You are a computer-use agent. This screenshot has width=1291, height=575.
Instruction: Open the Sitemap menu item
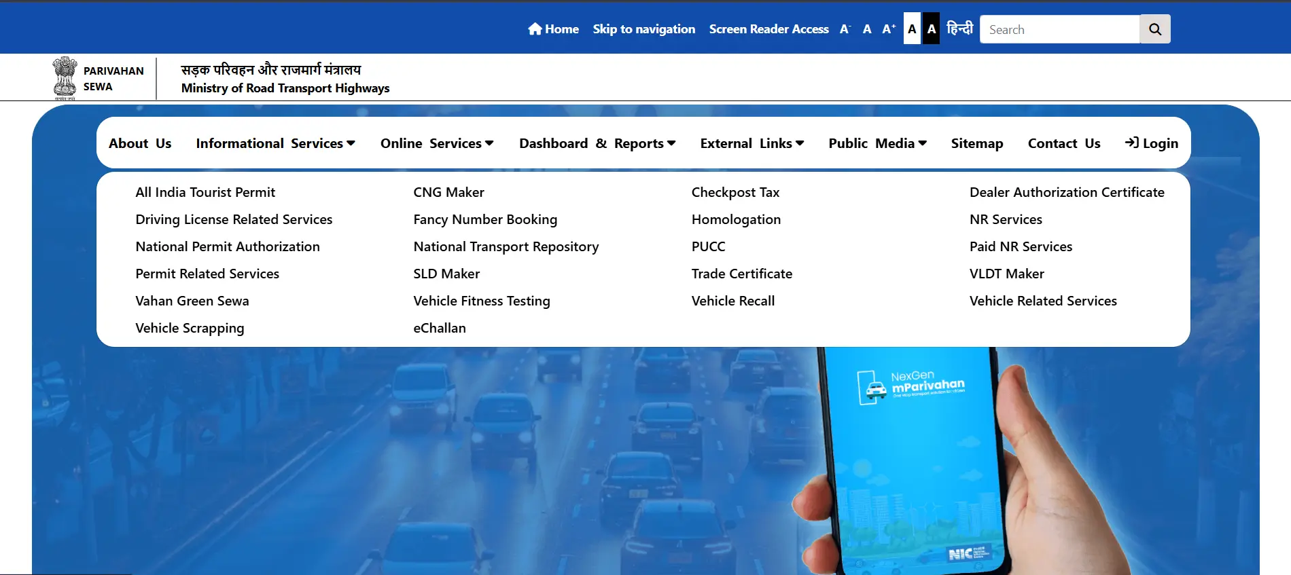pos(977,143)
